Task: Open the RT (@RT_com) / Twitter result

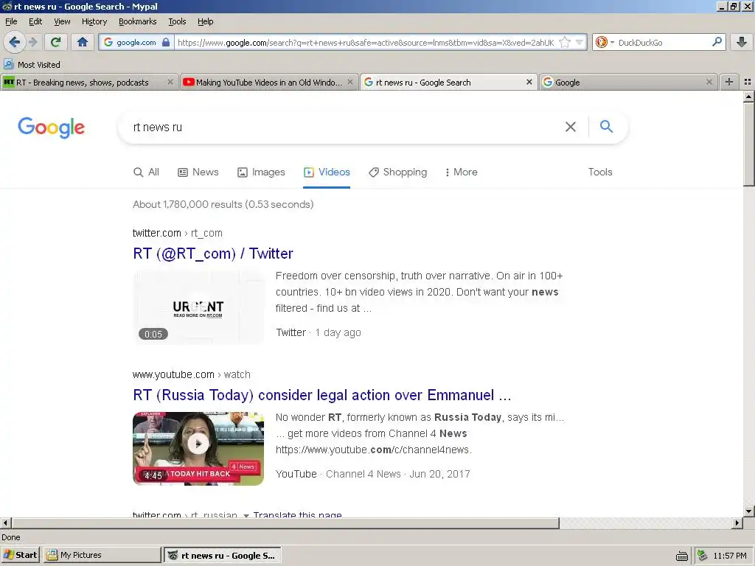Action: pos(213,254)
